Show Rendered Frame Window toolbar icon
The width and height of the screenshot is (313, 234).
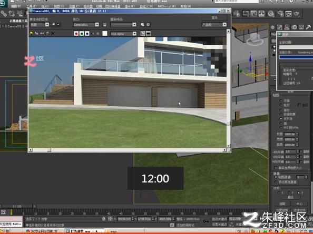[288, 14]
